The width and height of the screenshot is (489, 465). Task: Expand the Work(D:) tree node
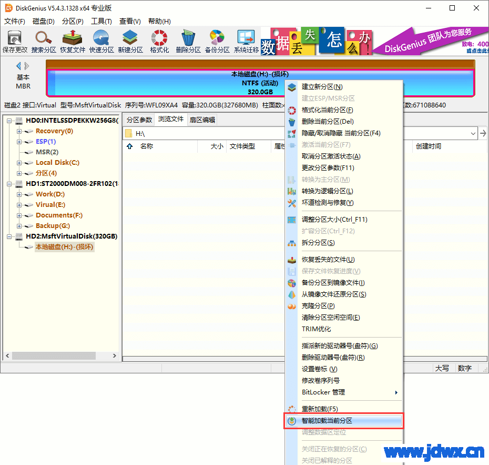coord(19,194)
